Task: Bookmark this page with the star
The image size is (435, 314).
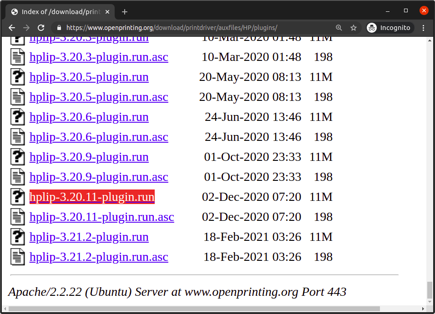Action: point(354,28)
